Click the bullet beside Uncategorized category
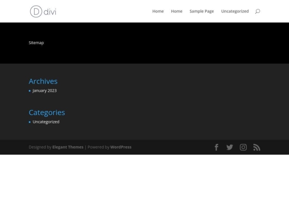289x216 pixels. pyautogui.click(x=29, y=122)
